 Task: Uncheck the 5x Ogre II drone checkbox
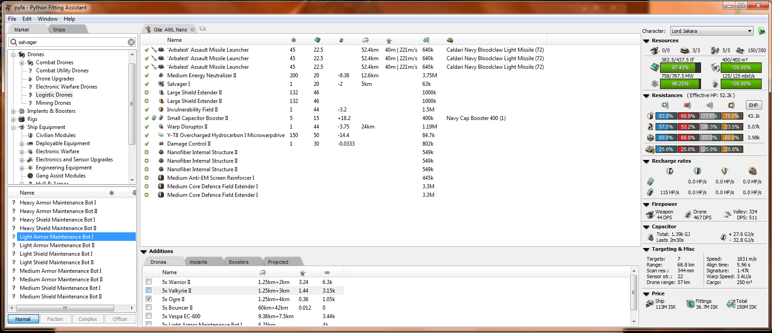tap(148, 299)
